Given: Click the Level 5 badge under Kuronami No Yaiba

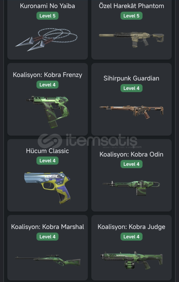Looking at the screenshot, I should [x=47, y=16].
